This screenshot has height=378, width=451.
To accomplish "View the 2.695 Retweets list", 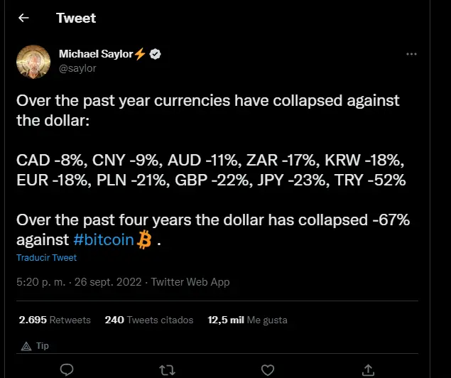I will click(55, 320).
